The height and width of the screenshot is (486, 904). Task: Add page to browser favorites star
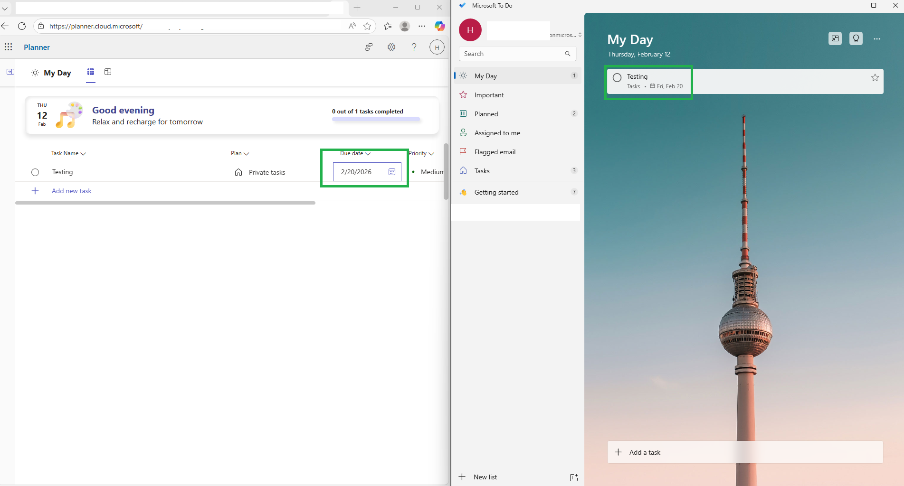point(367,26)
